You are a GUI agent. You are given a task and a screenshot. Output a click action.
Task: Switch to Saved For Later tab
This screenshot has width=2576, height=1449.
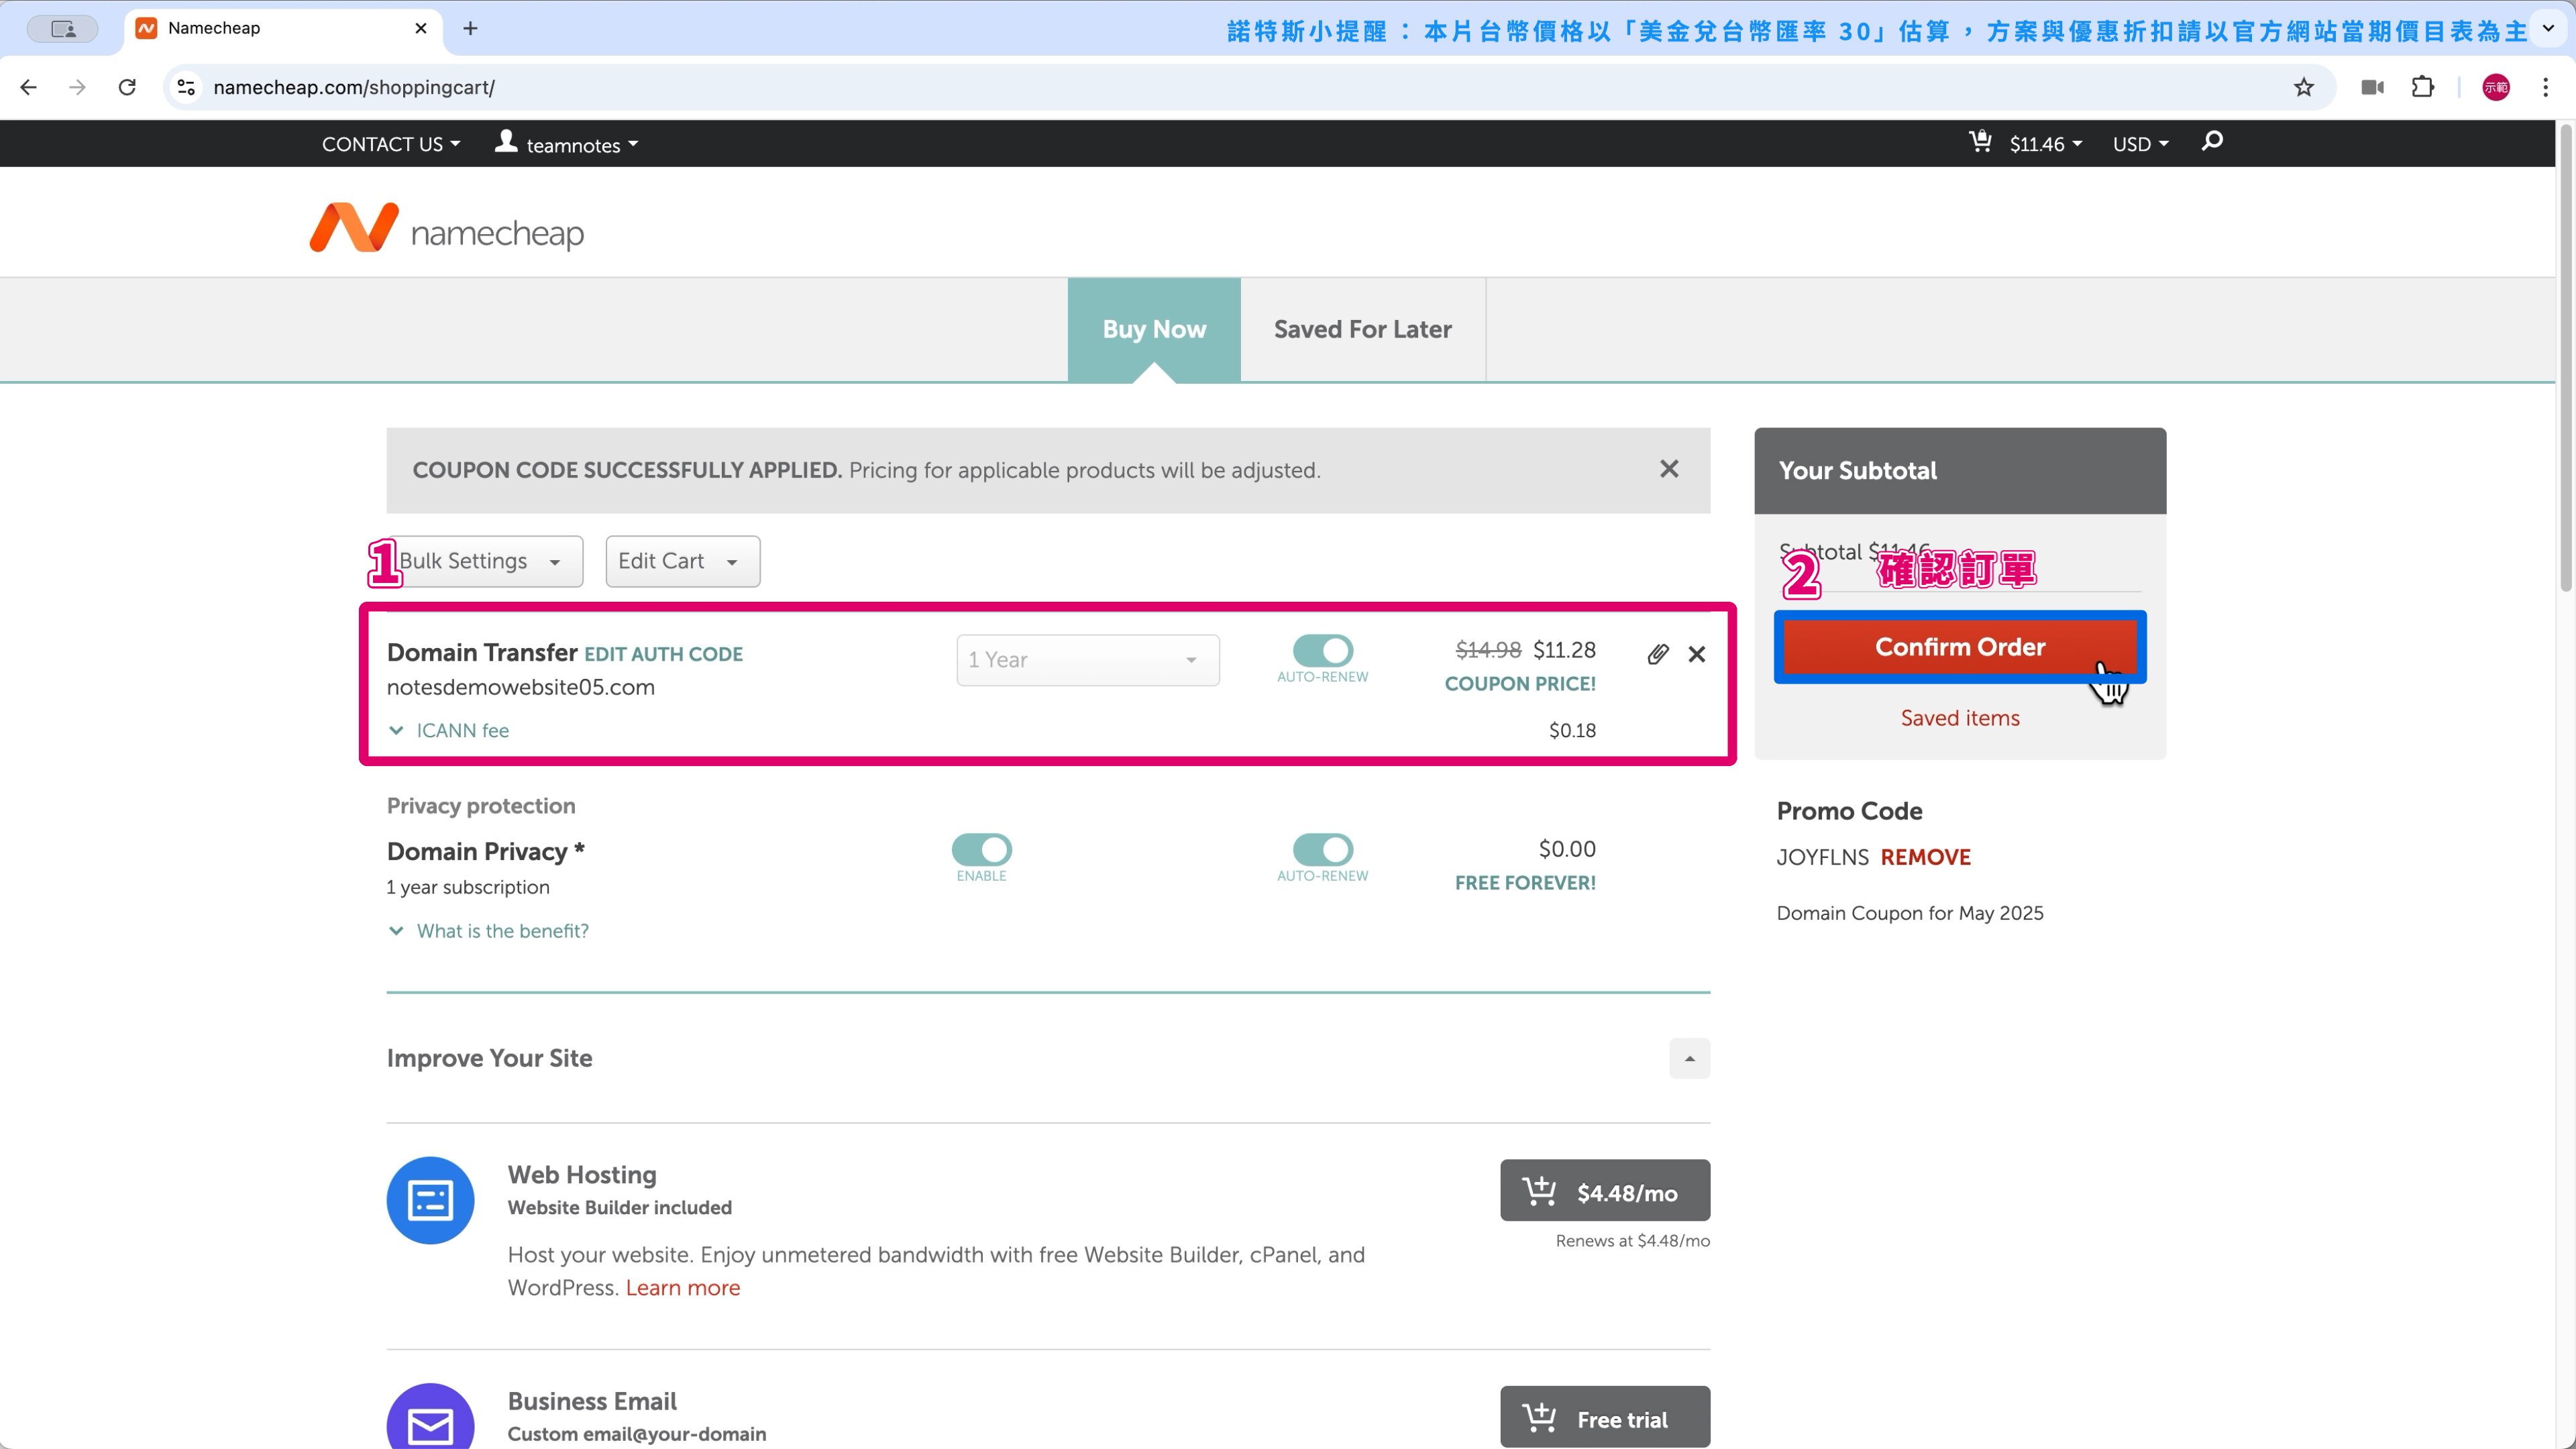(1362, 329)
